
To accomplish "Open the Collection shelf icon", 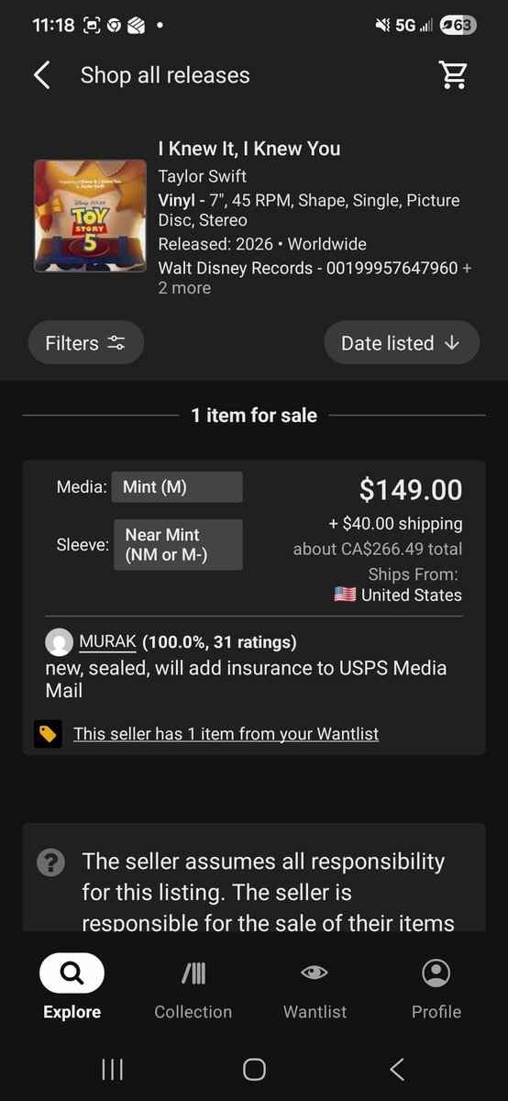I will (193, 973).
